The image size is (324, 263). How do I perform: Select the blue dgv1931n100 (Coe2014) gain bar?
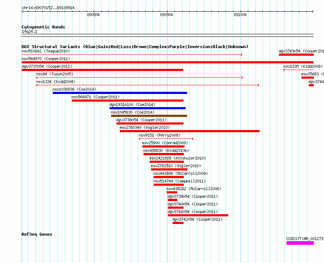coord(147,108)
